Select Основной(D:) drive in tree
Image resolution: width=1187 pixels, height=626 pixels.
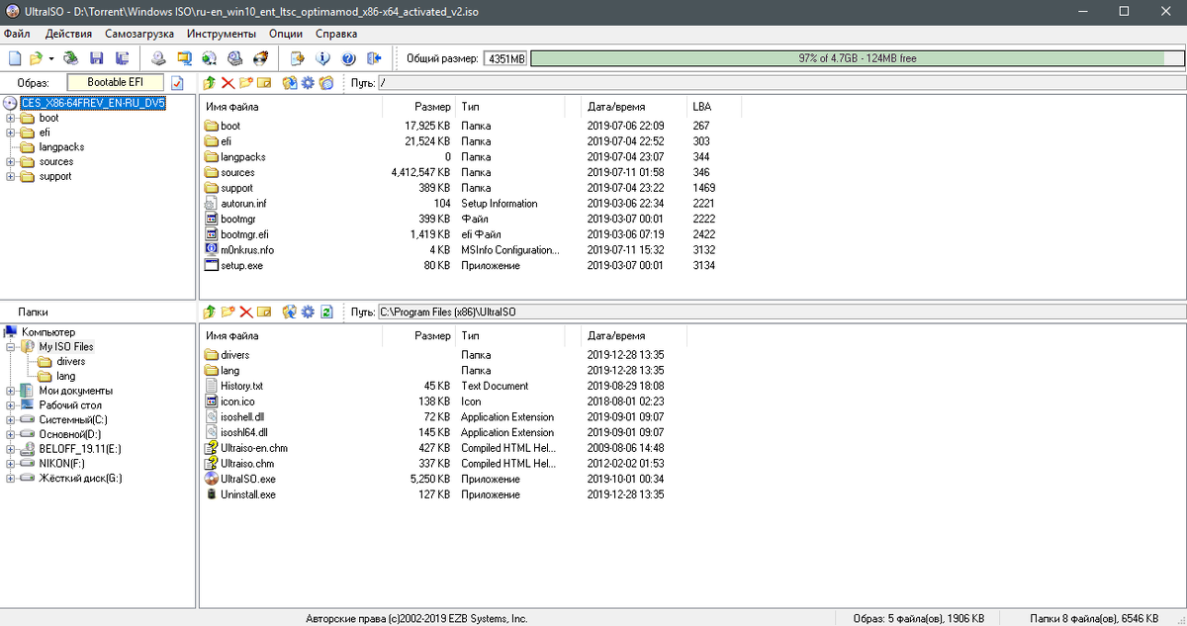[69, 434]
